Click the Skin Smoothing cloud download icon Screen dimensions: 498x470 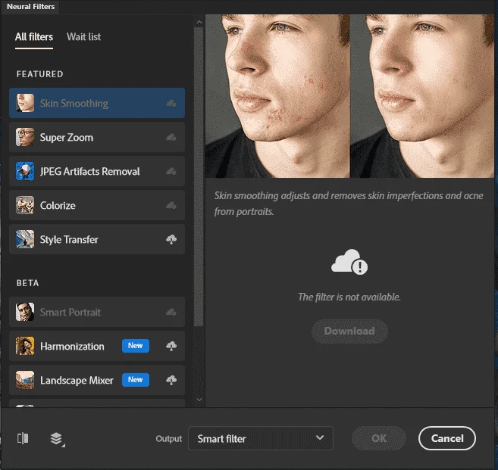[x=171, y=103]
